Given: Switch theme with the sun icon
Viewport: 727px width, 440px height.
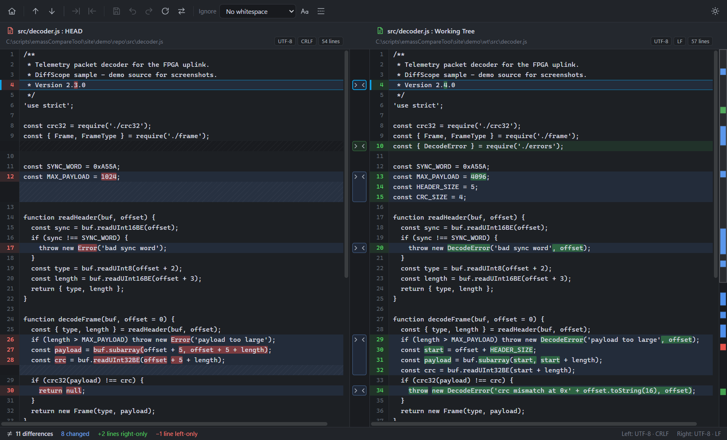Looking at the screenshot, I should click(x=715, y=11).
